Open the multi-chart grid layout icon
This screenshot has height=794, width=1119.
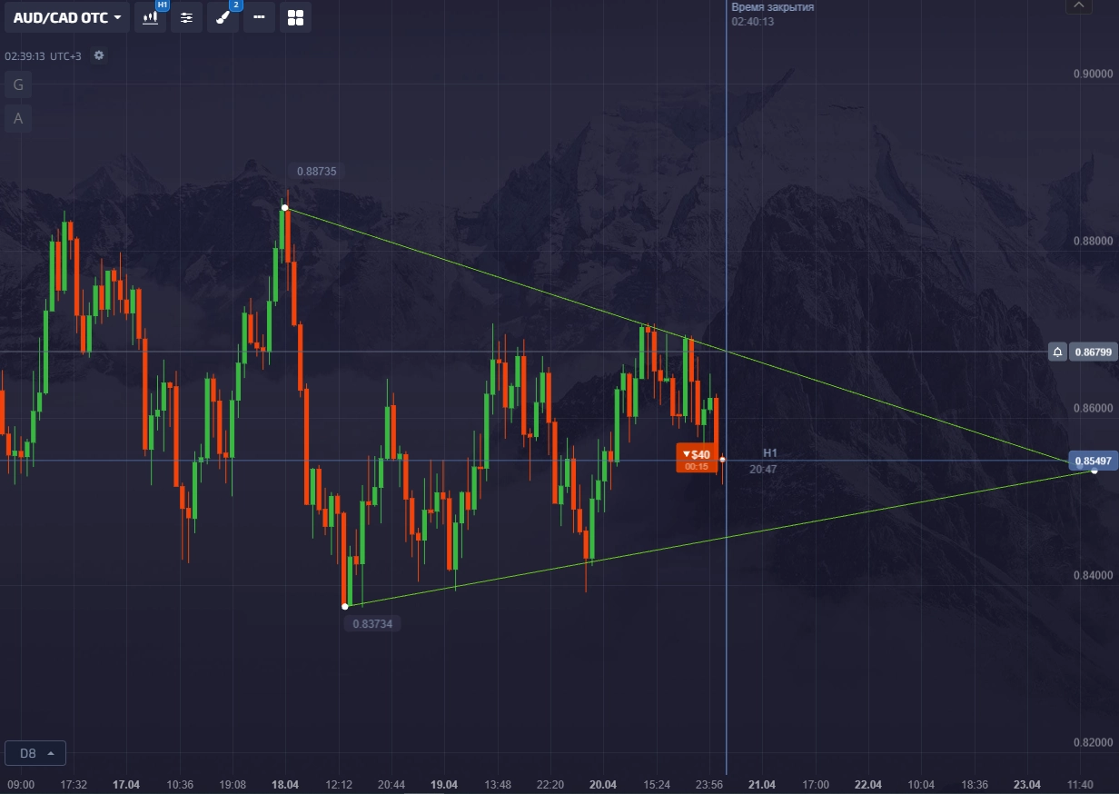click(x=295, y=17)
